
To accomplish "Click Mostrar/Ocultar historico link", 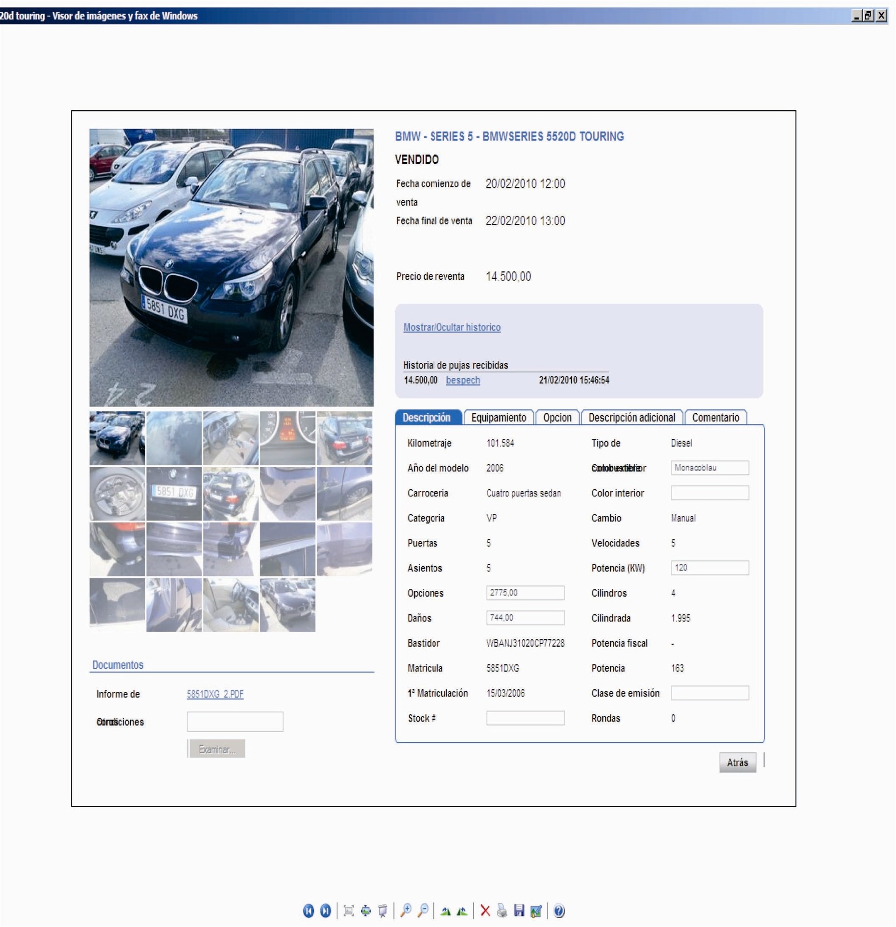I will click(452, 327).
